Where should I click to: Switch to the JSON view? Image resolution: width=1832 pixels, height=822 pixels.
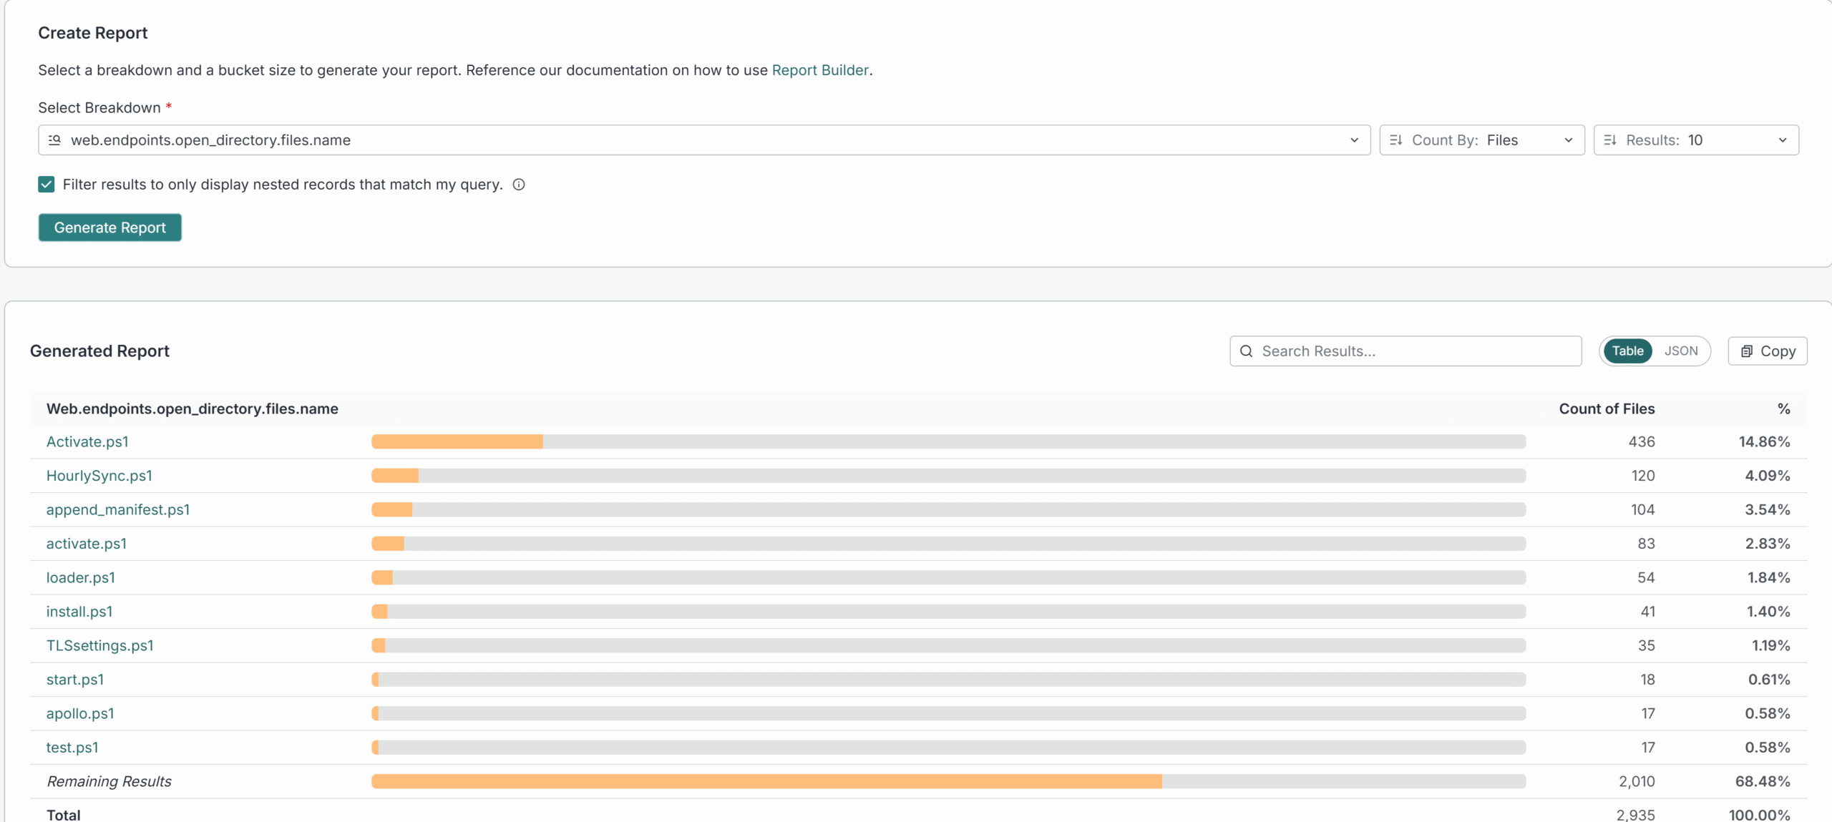point(1680,351)
